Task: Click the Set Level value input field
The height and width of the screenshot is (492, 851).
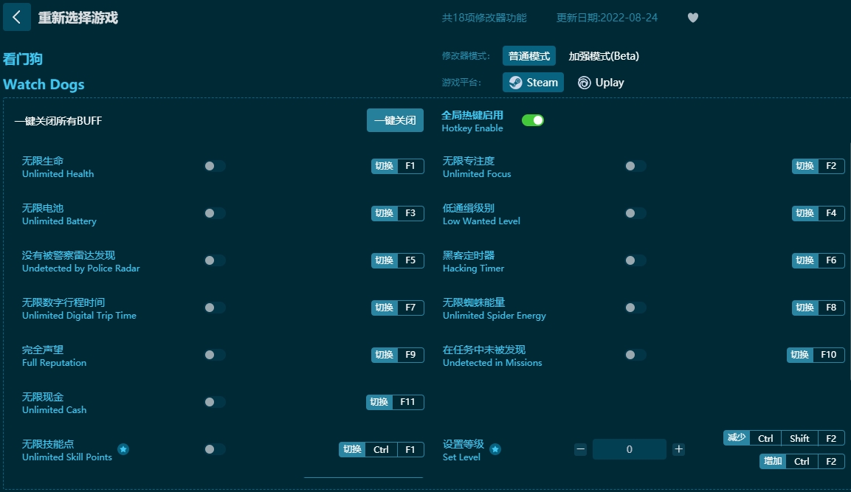Action: pyautogui.click(x=629, y=448)
